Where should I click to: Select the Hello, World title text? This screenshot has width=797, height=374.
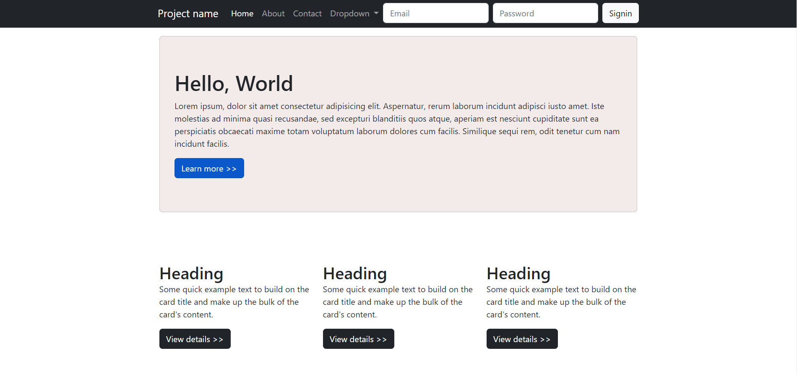pos(234,83)
